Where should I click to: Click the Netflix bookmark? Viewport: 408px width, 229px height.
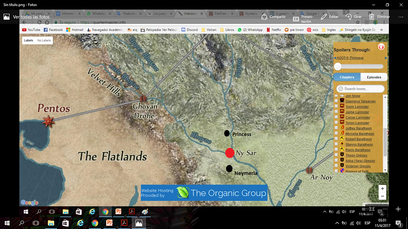pyautogui.click(x=274, y=30)
